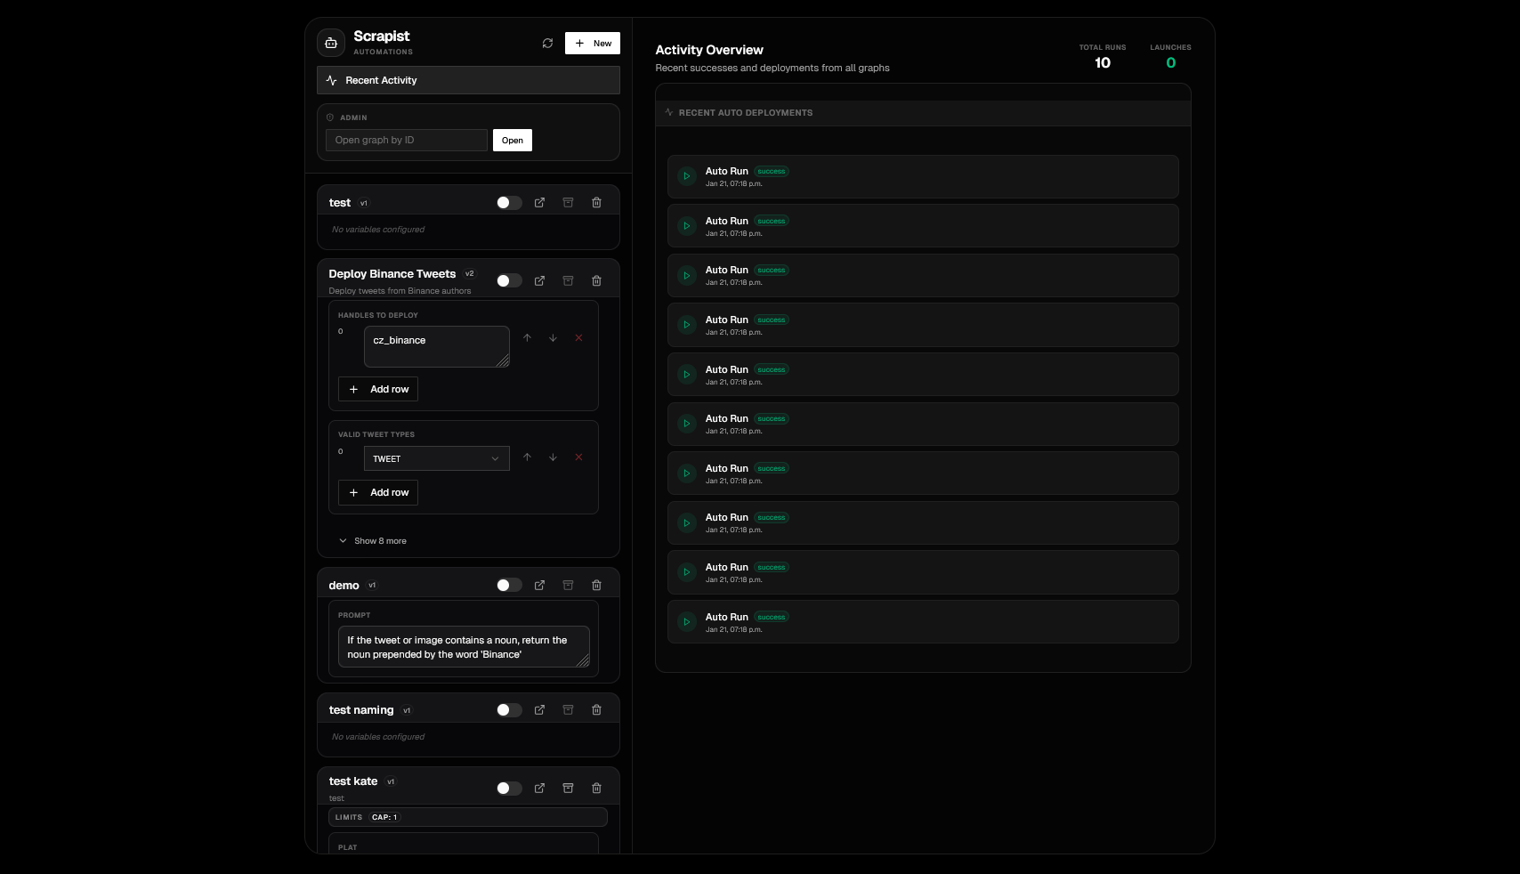Remove the cz_binance row with the red X
This screenshot has width=1520, height=874.
(x=578, y=338)
